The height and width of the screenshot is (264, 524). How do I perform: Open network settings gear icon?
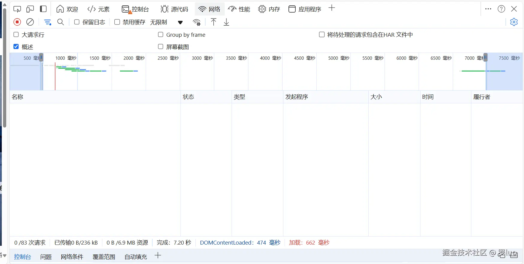tap(514, 22)
